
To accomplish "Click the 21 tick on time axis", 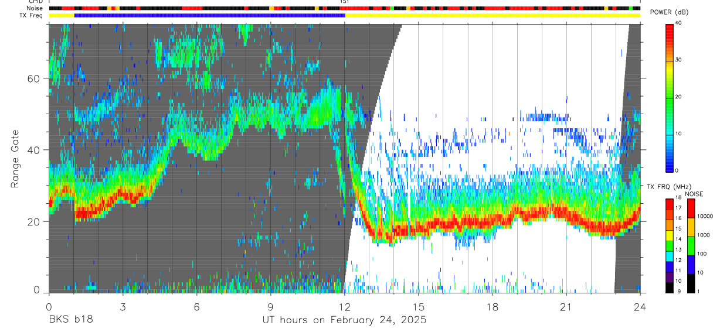I will (x=566, y=307).
